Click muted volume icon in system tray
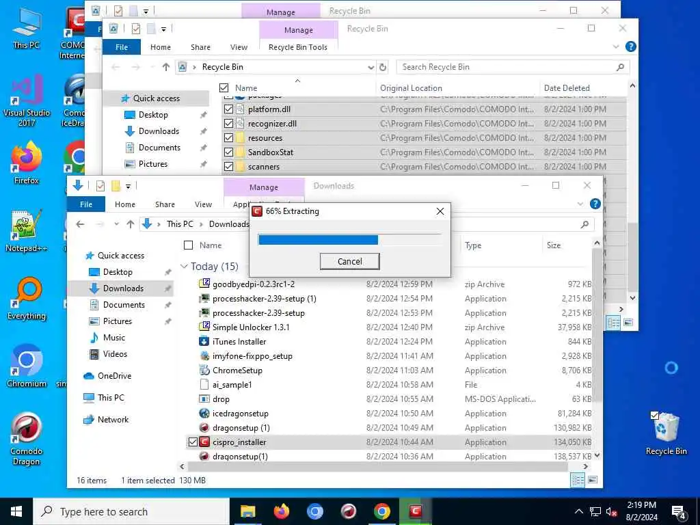The height and width of the screenshot is (525, 700). (x=611, y=512)
